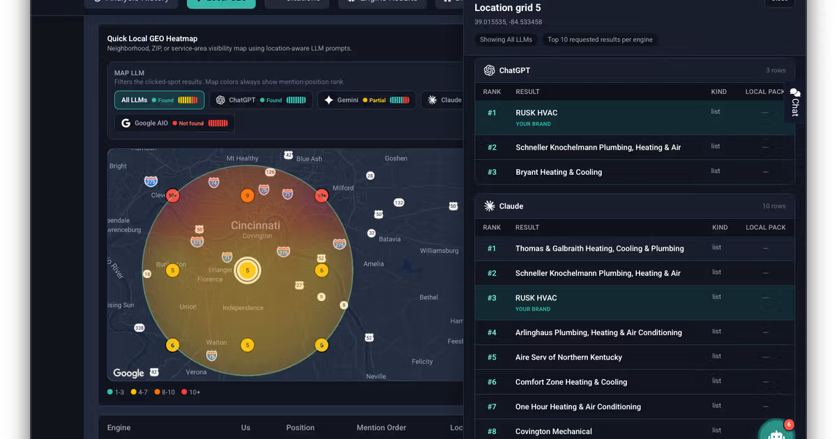
Task: Switch map filter to ChatGPT
Action: pos(261,100)
